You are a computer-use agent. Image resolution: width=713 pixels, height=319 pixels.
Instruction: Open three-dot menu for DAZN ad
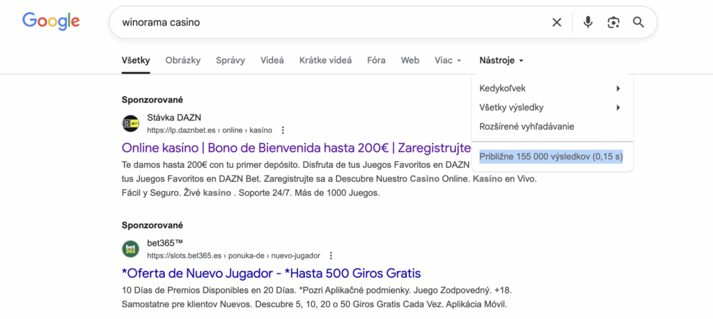283,130
